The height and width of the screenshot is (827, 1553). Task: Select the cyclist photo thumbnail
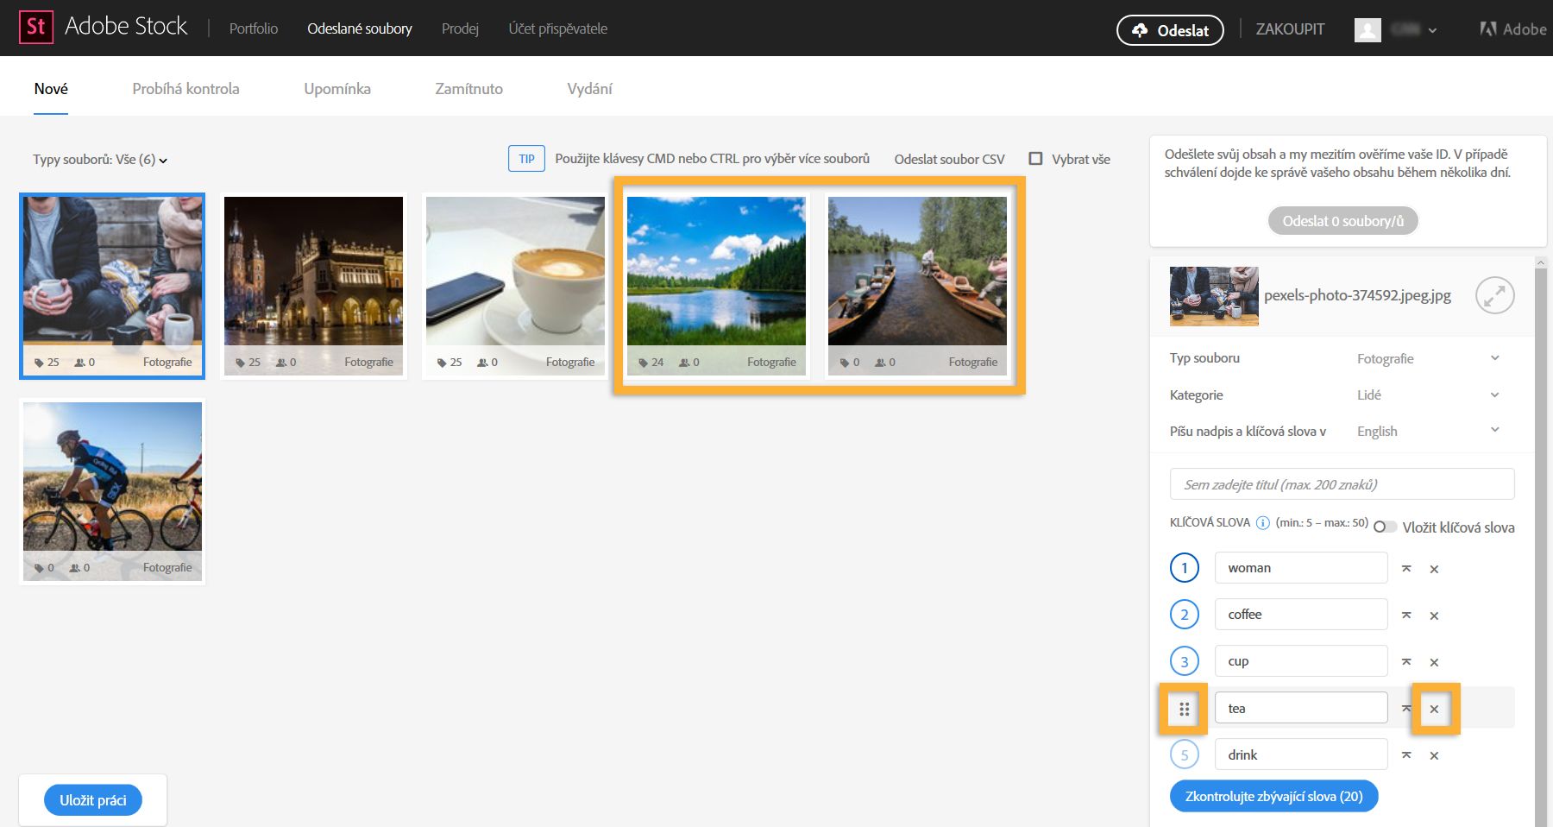coord(112,491)
